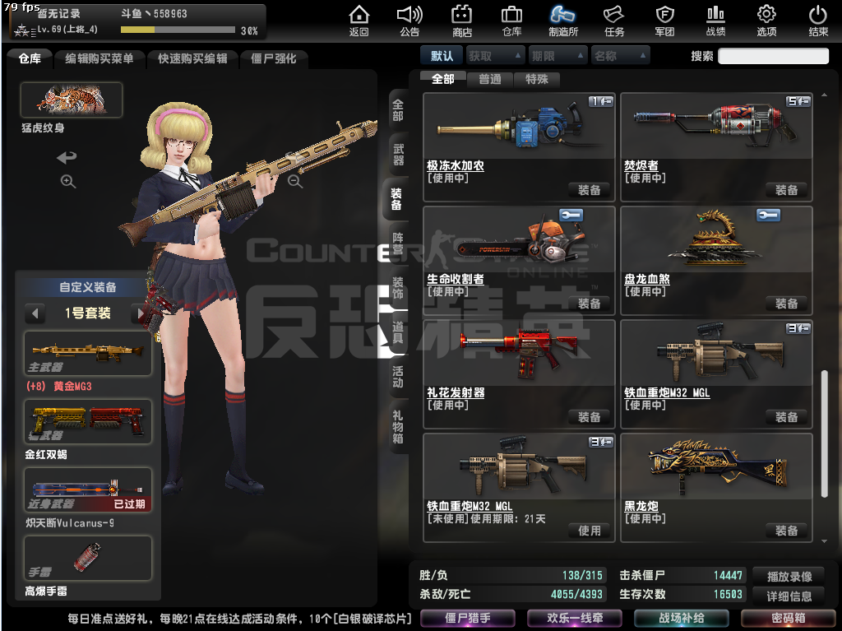Click 装备 button for 焚烬者

786,190
